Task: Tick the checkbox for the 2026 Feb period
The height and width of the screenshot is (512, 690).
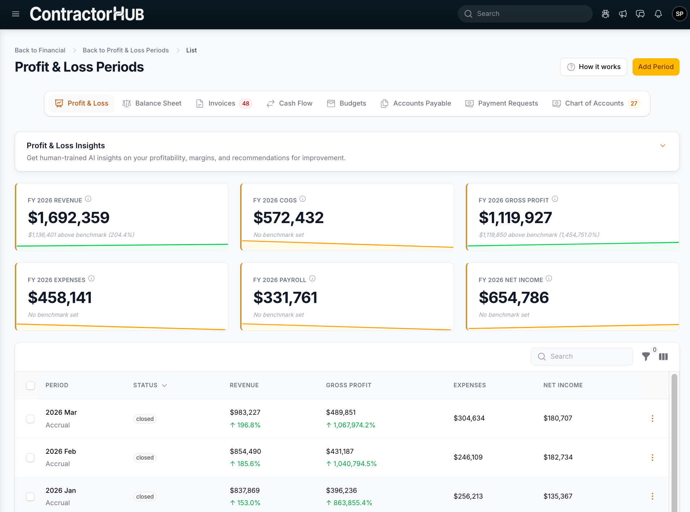Action: [30, 457]
